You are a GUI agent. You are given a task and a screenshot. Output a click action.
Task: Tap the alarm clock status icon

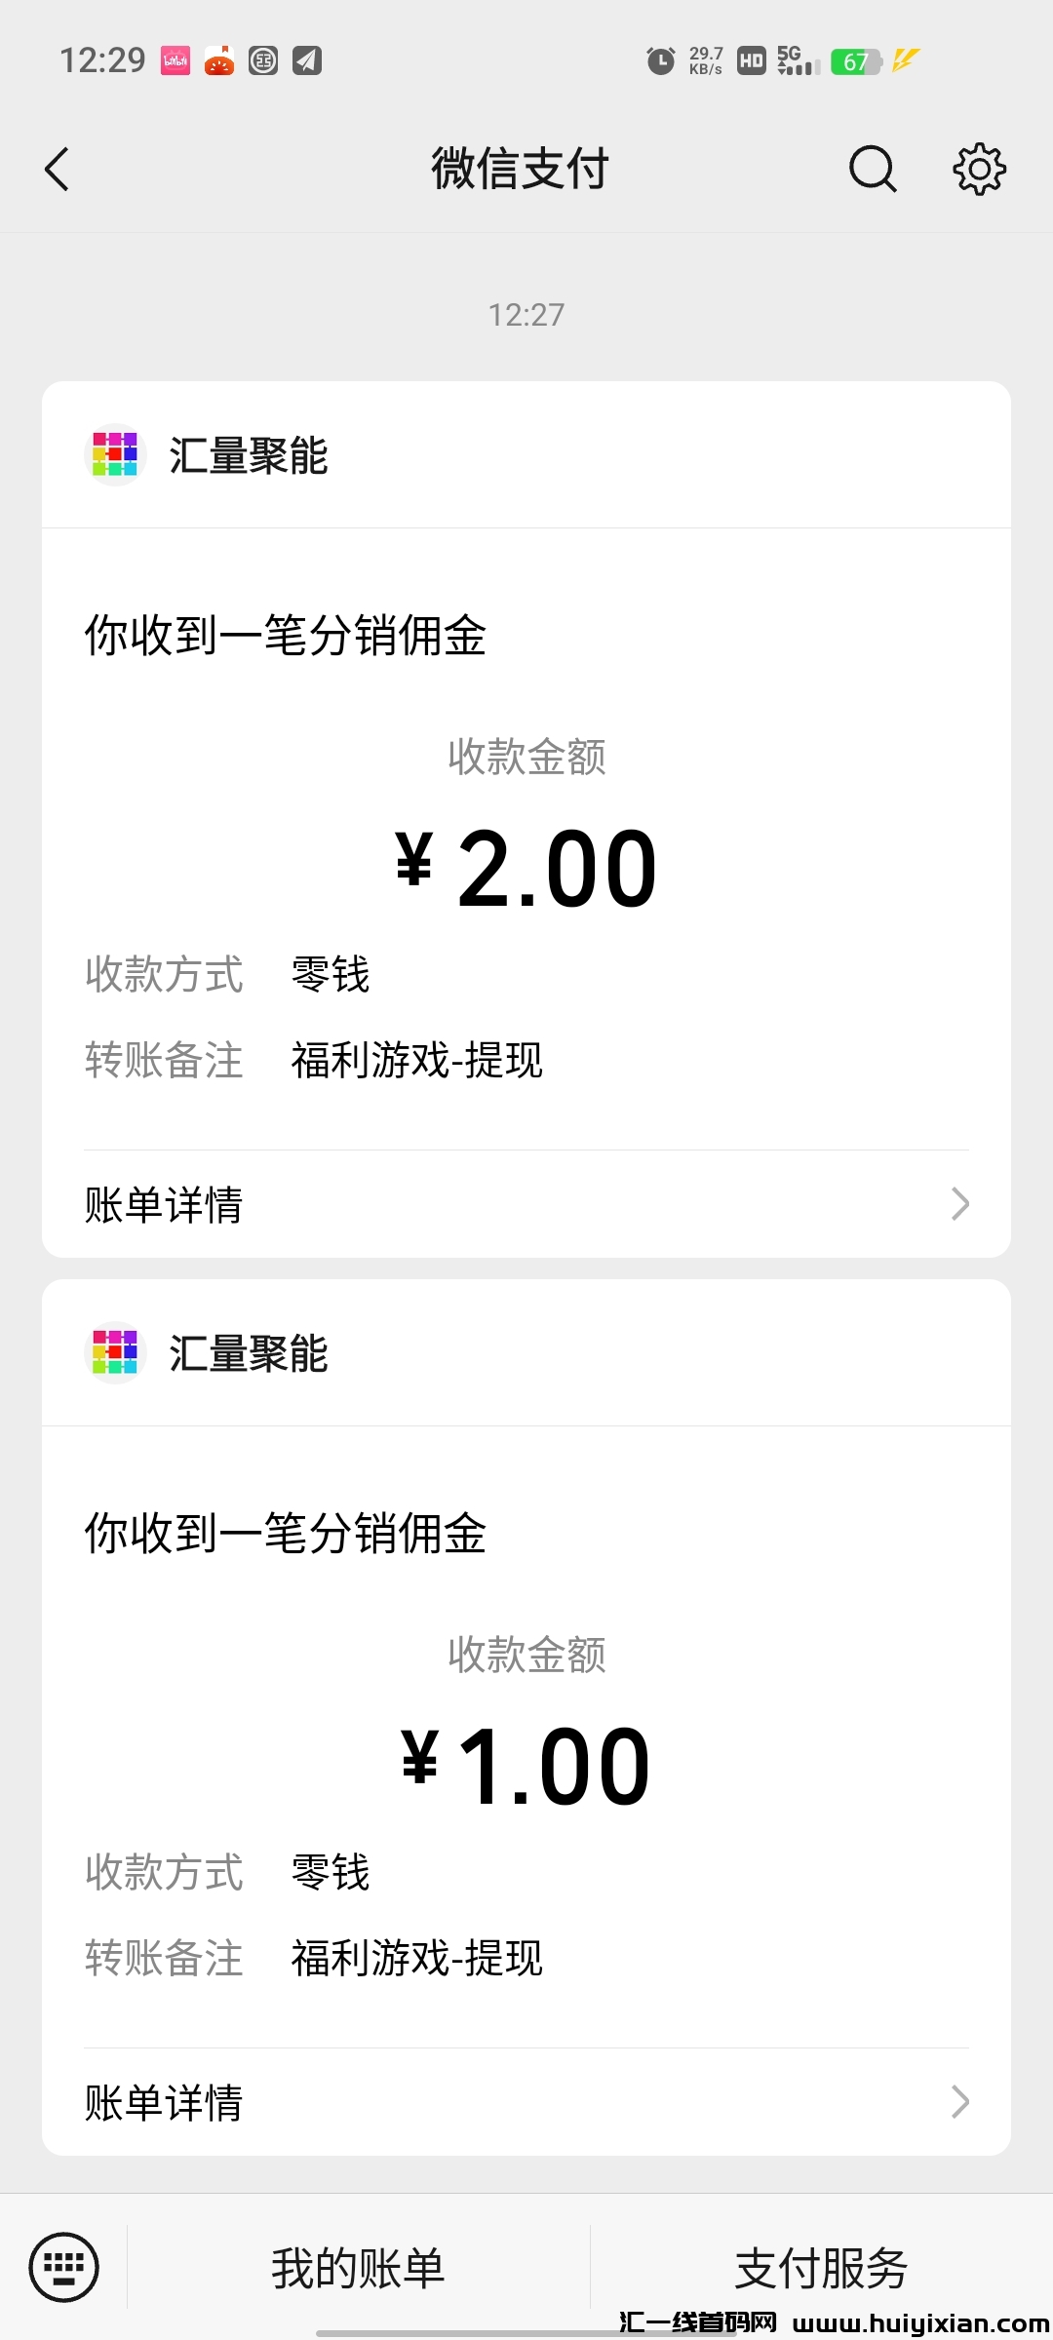tap(661, 61)
